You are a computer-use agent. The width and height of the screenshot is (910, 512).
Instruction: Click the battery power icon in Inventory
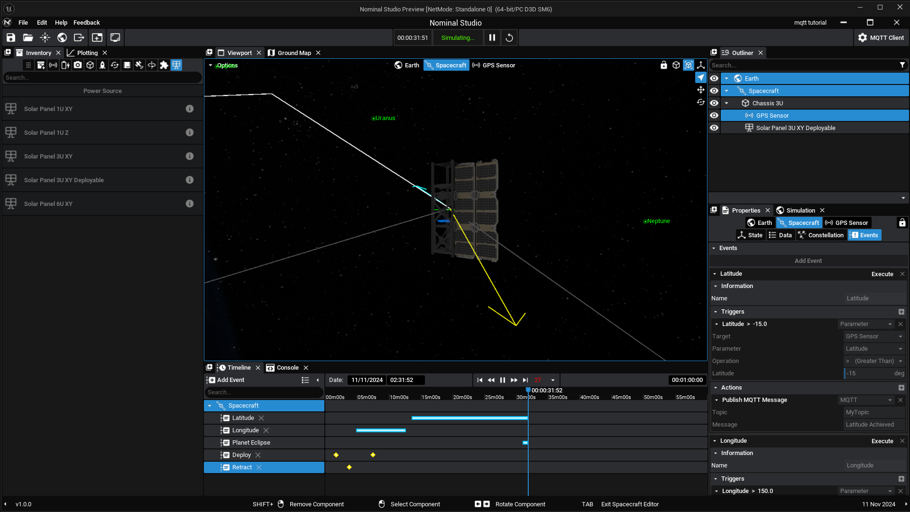[x=65, y=65]
